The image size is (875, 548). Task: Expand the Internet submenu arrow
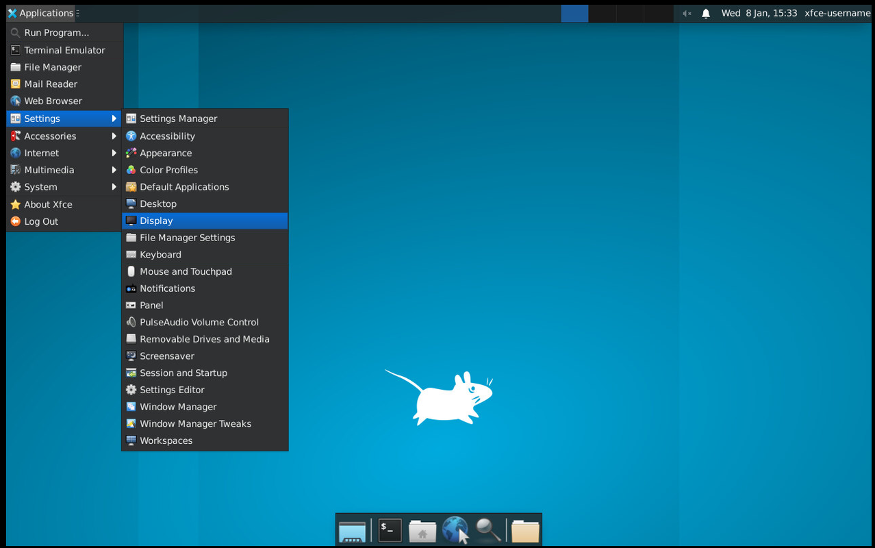tap(114, 153)
